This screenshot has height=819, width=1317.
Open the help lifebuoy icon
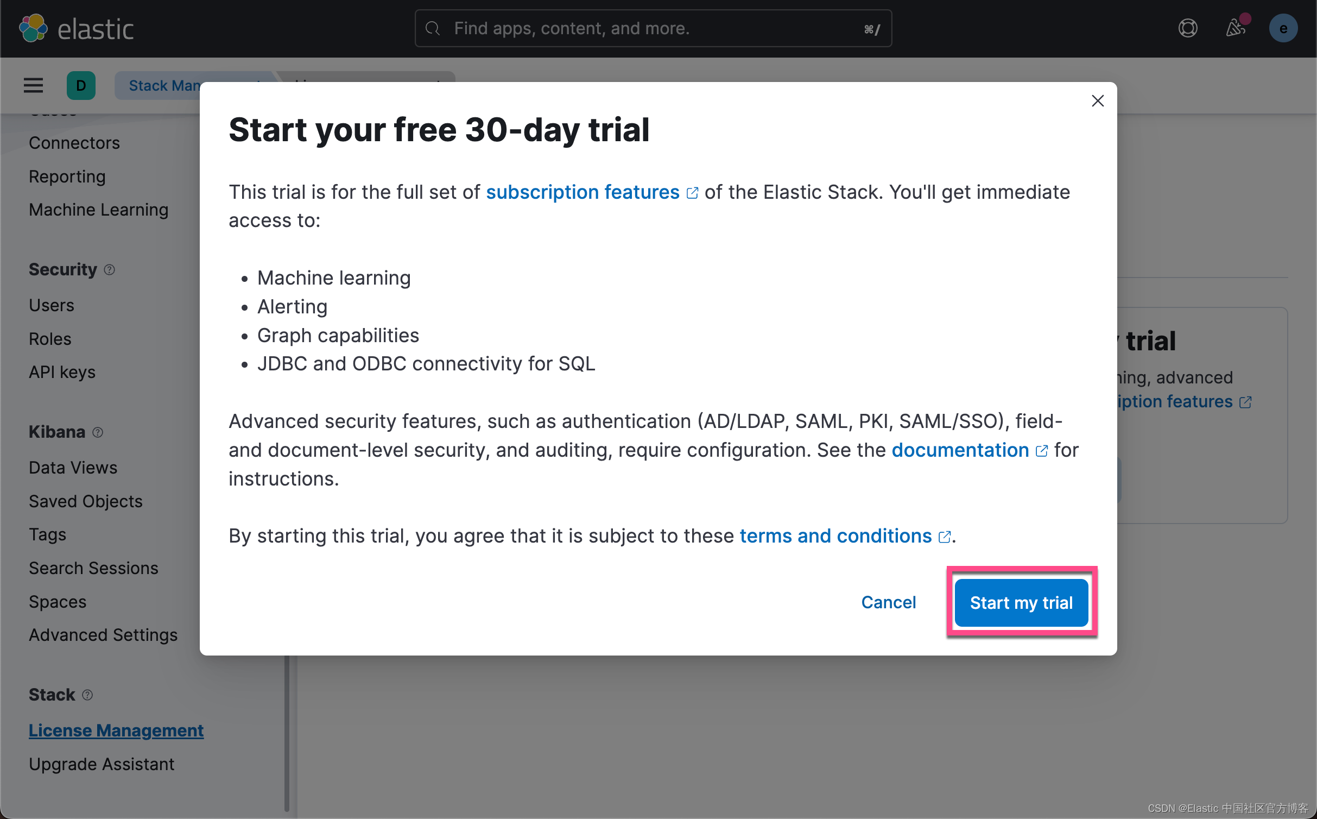[x=1187, y=28]
